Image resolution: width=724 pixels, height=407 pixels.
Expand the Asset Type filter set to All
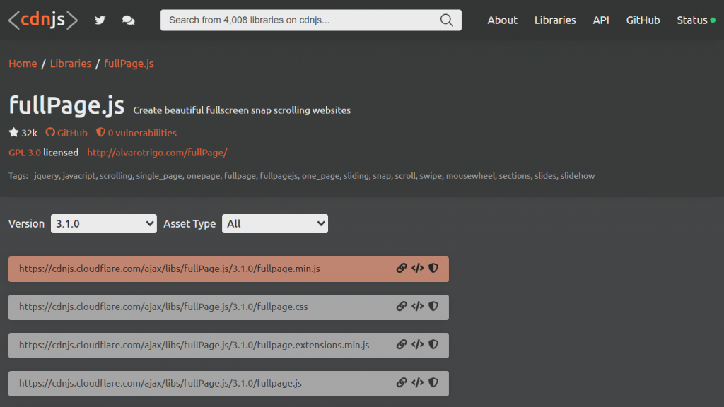pos(275,223)
